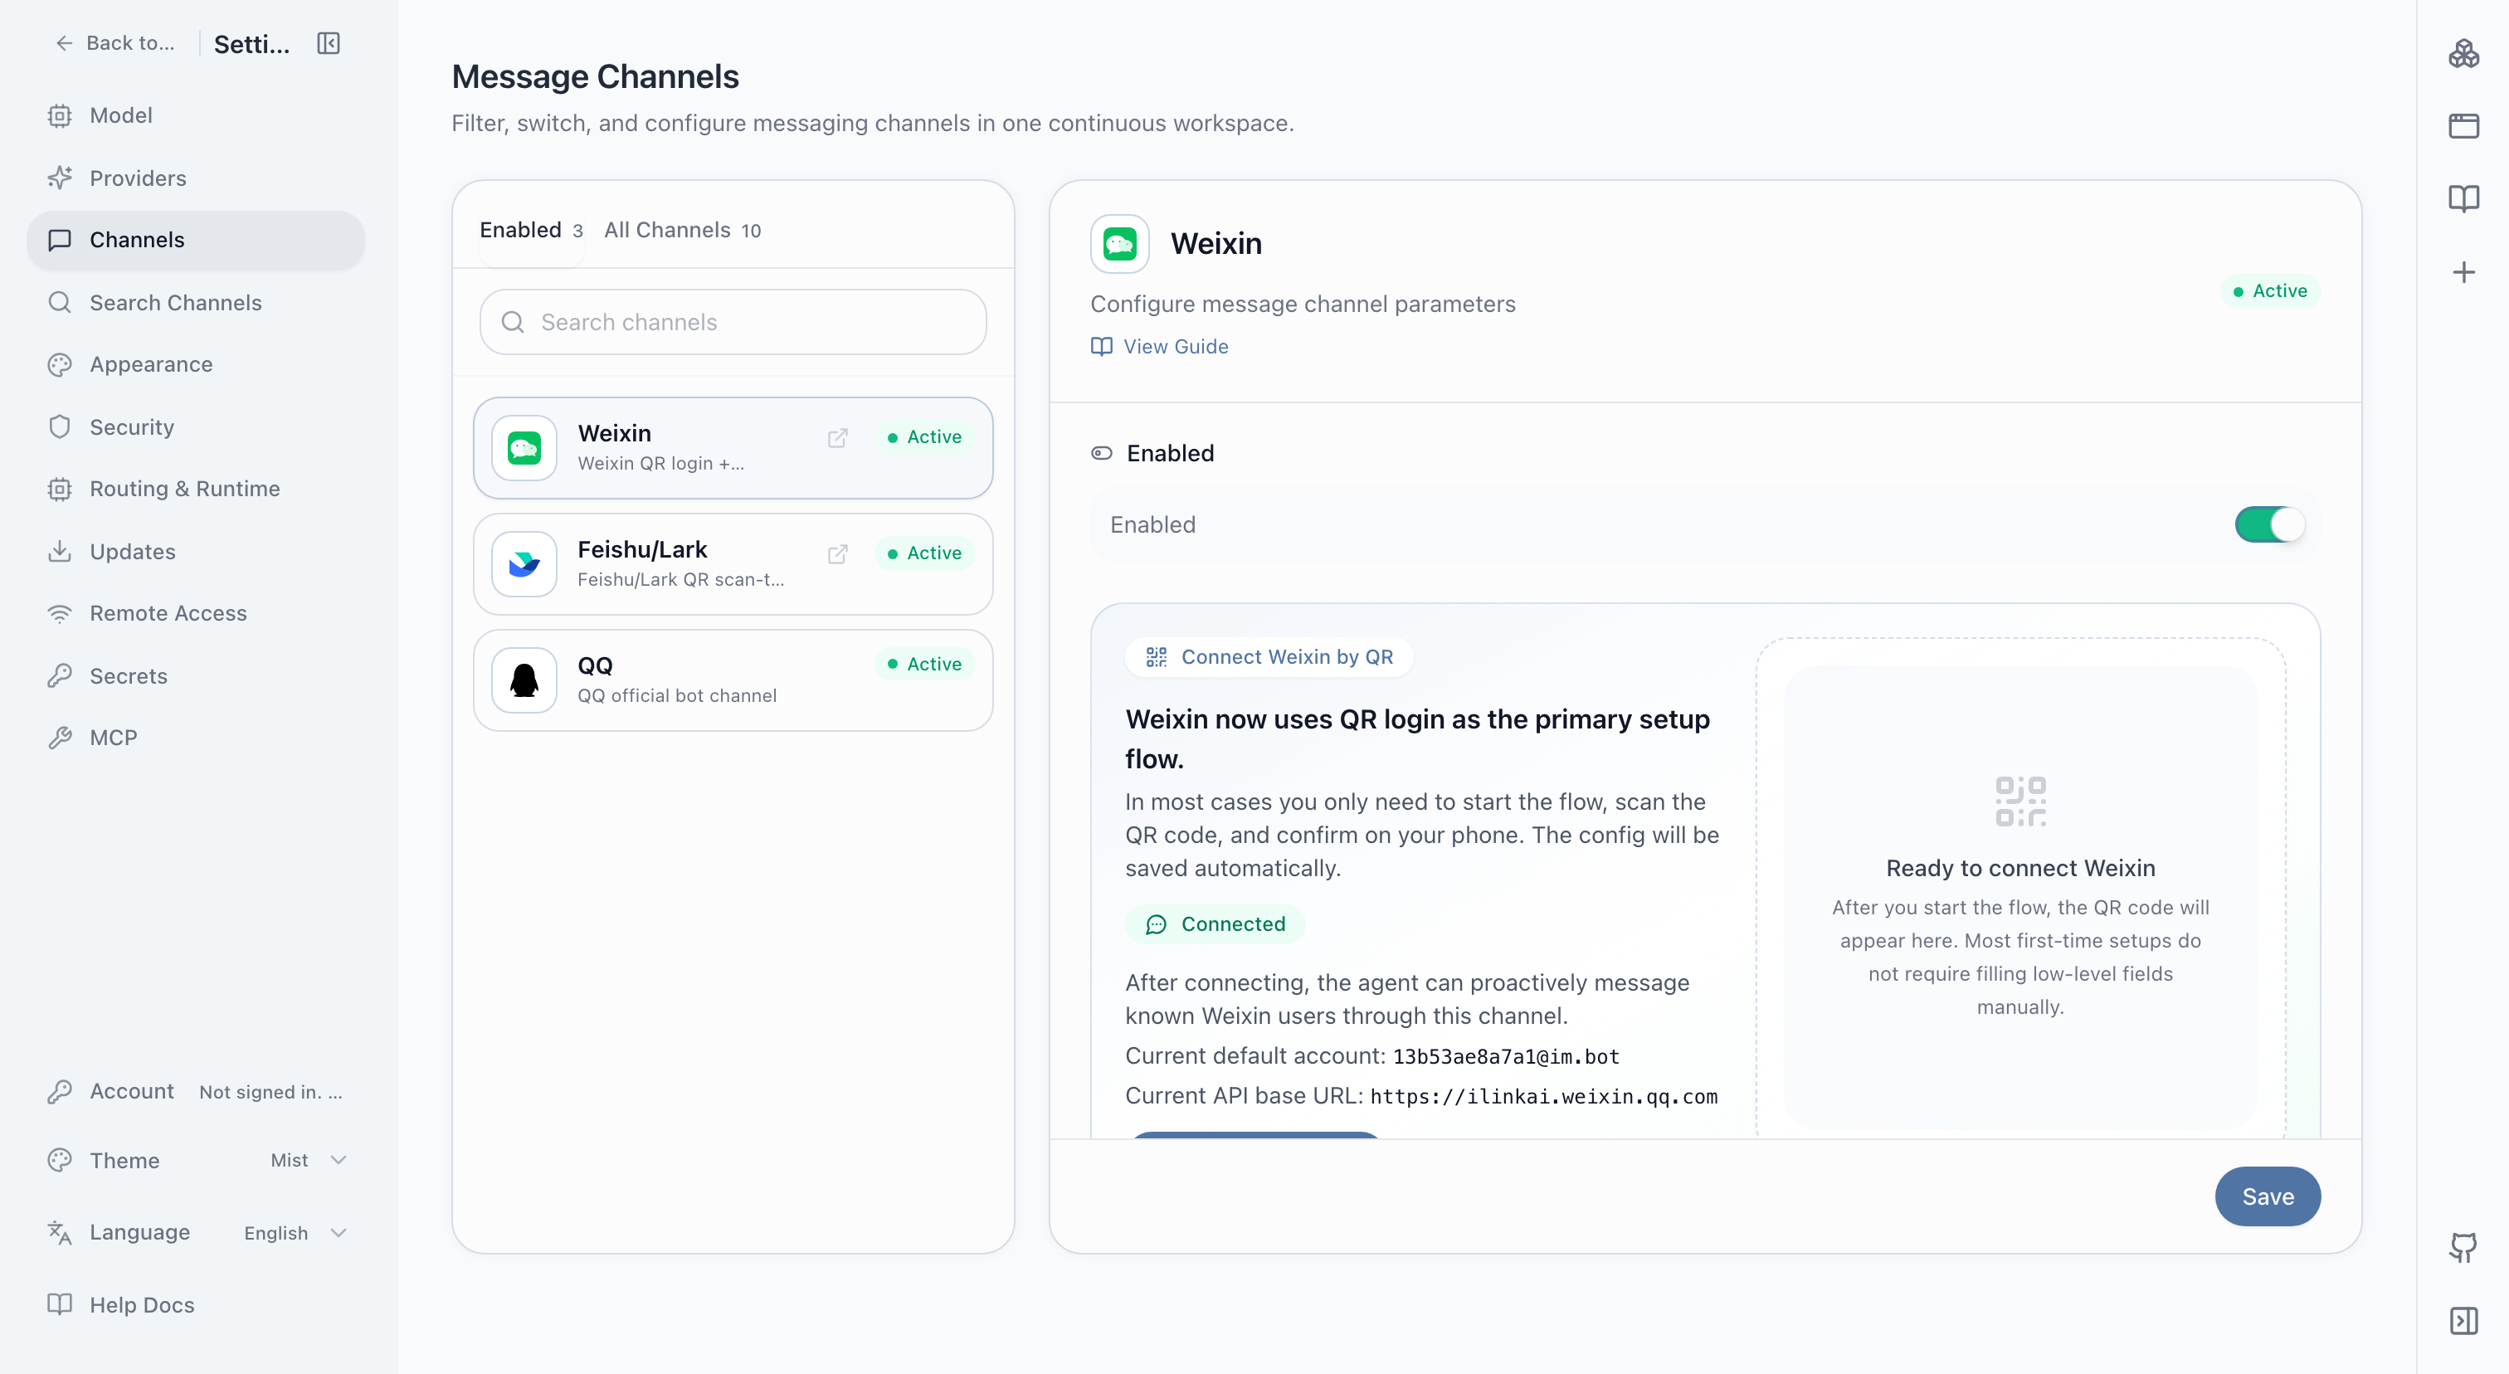Screen dimensions: 2509x1374
Task: Focus the Search channels input
Action: tap(733, 321)
